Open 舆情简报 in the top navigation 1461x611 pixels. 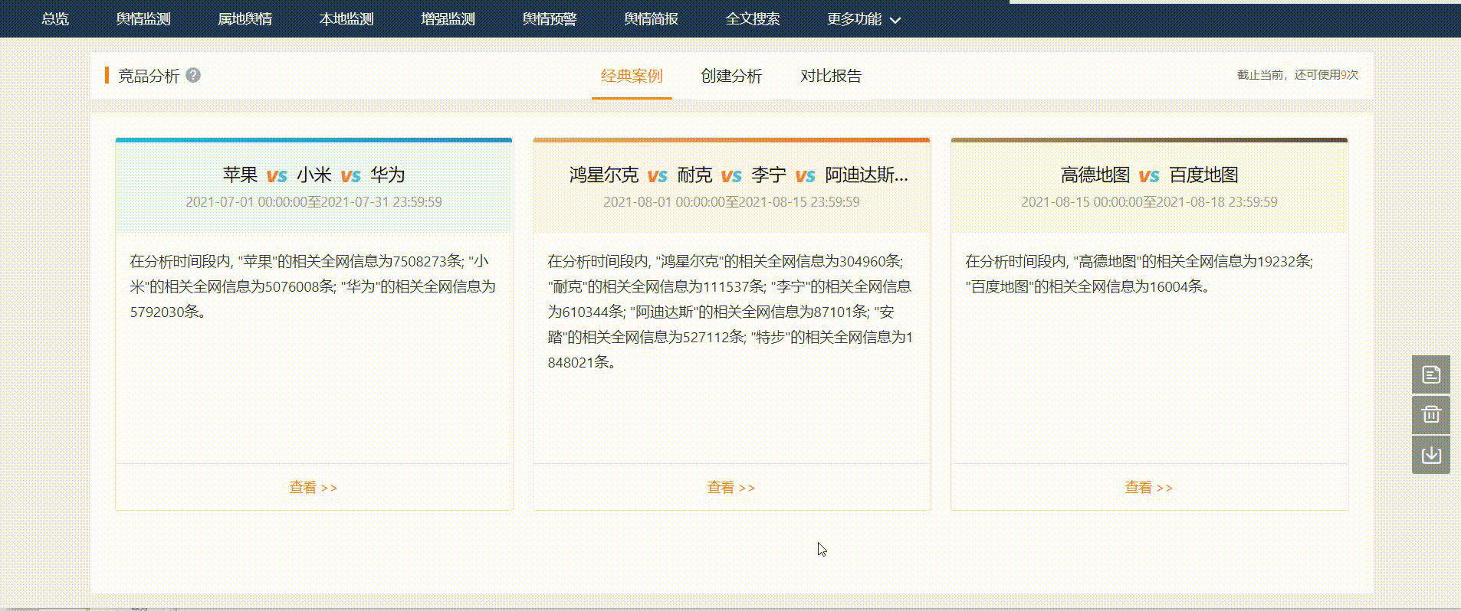(x=651, y=18)
